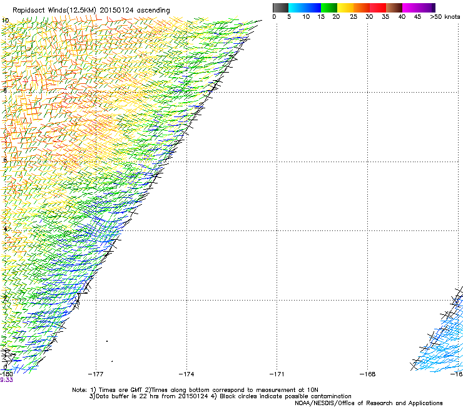Select the gray 0-5 knots color segment
463x407 pixels.
pos(280,8)
